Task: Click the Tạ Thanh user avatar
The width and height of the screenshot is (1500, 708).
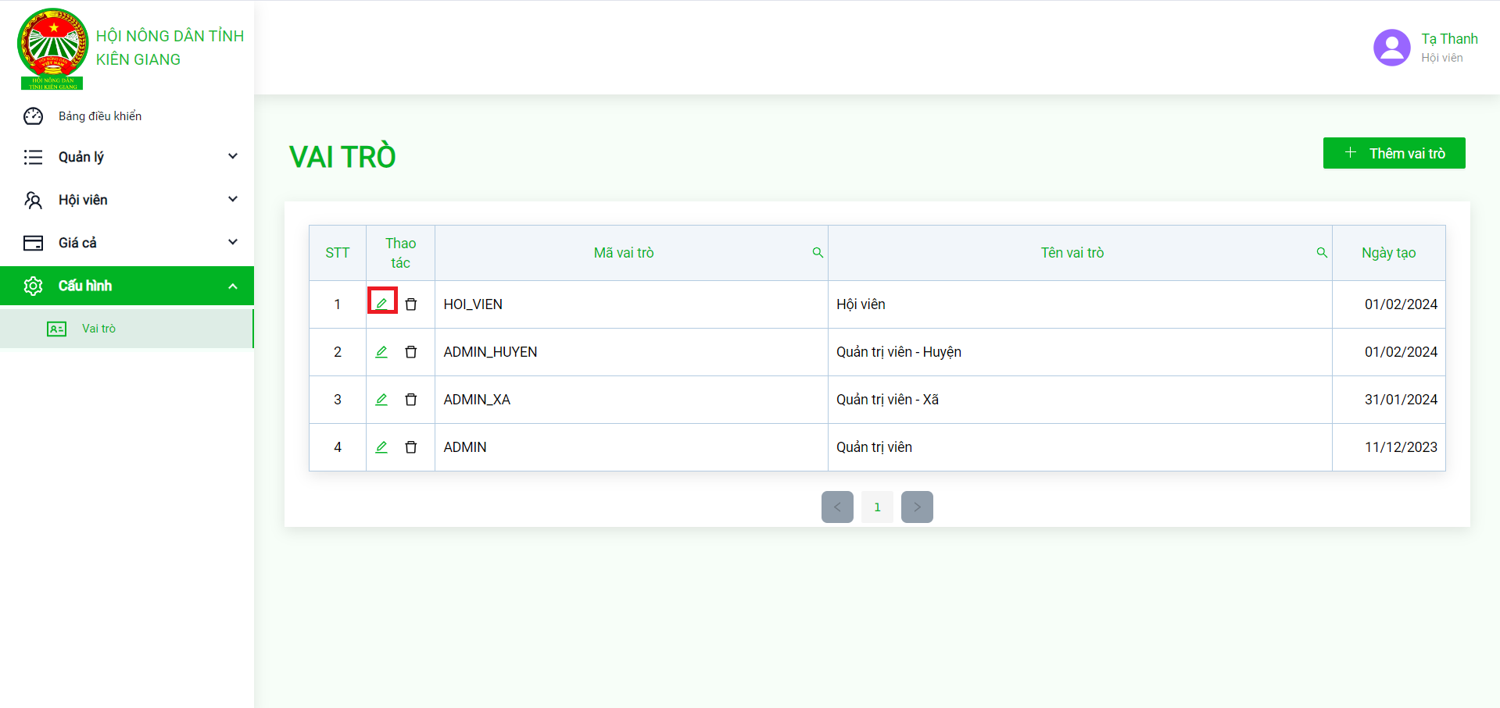Action: coord(1392,48)
